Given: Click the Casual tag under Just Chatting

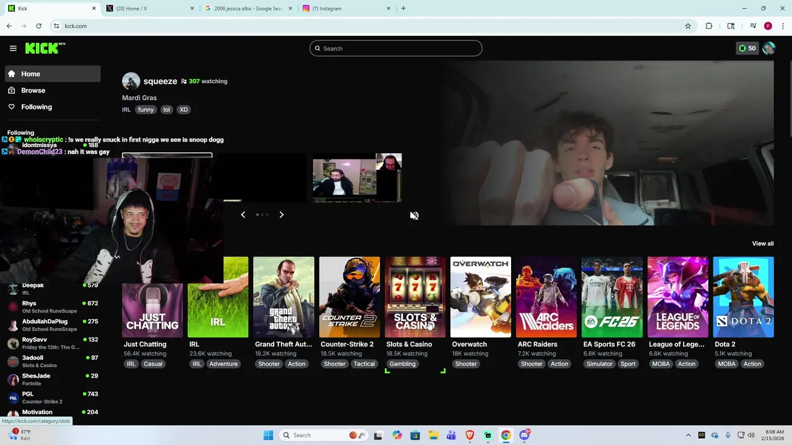Looking at the screenshot, I should [x=153, y=364].
